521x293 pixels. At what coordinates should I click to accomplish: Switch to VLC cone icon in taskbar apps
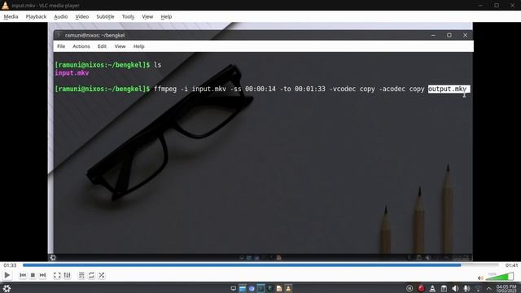coord(288,288)
